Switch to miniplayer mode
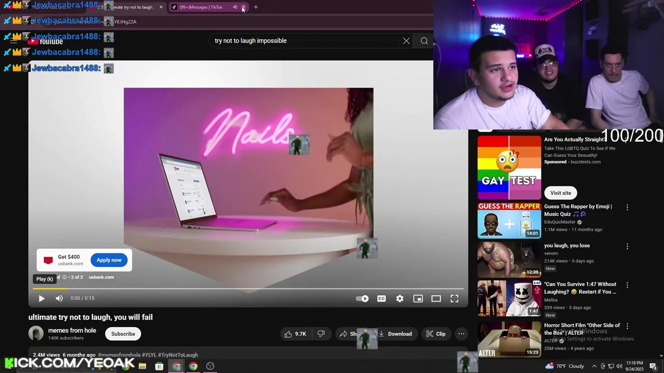This screenshot has width=664, height=373. coord(418,298)
